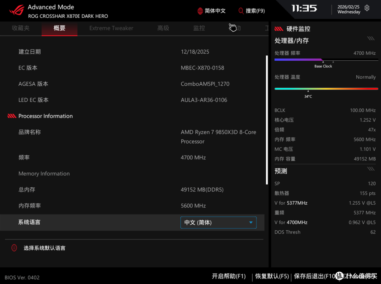This screenshot has height=284, width=381.
Task: Click the 散热器 155 pts value
Action: (368, 193)
